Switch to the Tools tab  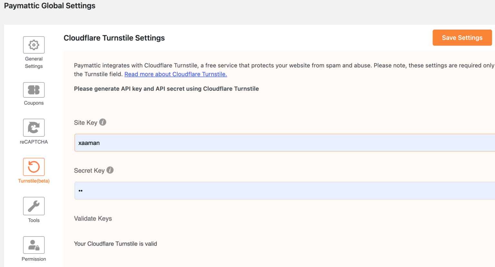[34, 210]
